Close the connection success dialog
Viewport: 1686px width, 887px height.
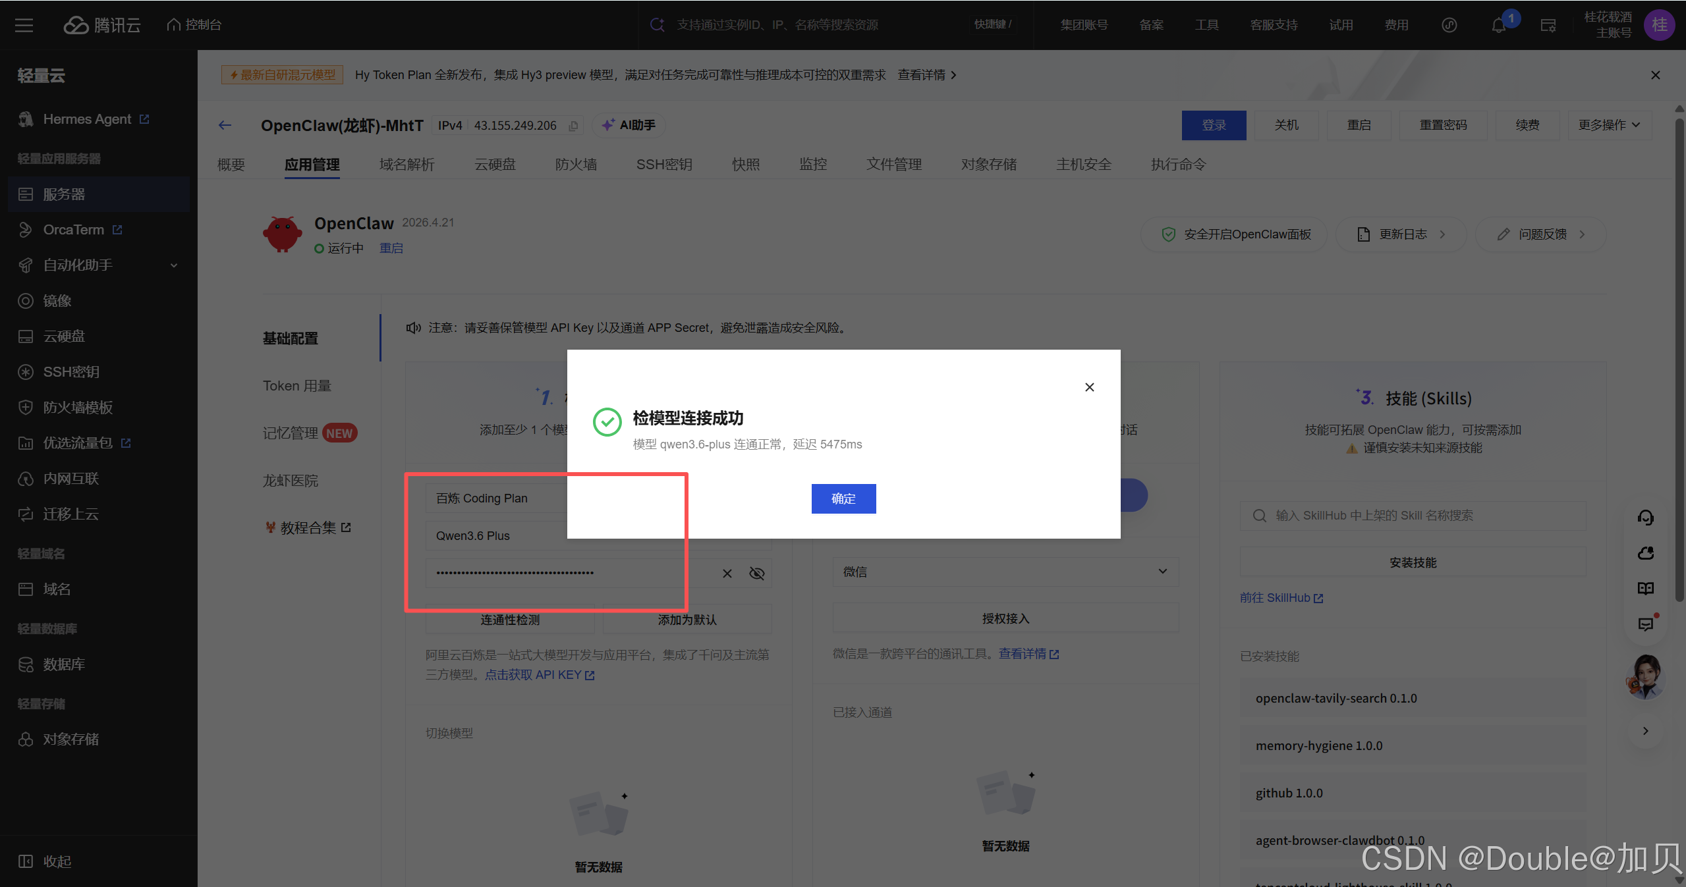pos(1089,387)
